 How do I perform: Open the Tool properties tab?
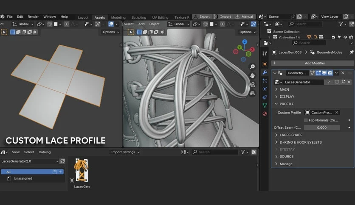pos(265,53)
